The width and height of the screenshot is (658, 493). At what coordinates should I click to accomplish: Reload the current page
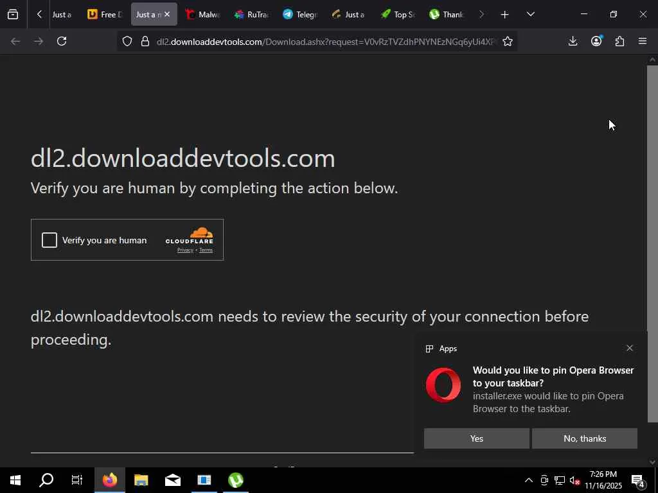[x=62, y=41]
